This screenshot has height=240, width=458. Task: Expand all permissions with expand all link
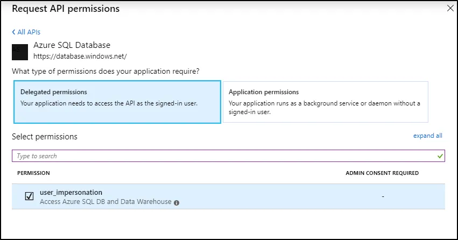pos(427,136)
